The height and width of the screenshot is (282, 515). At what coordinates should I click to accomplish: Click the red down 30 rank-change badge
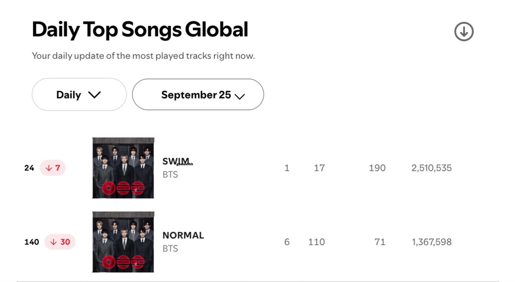(60, 242)
